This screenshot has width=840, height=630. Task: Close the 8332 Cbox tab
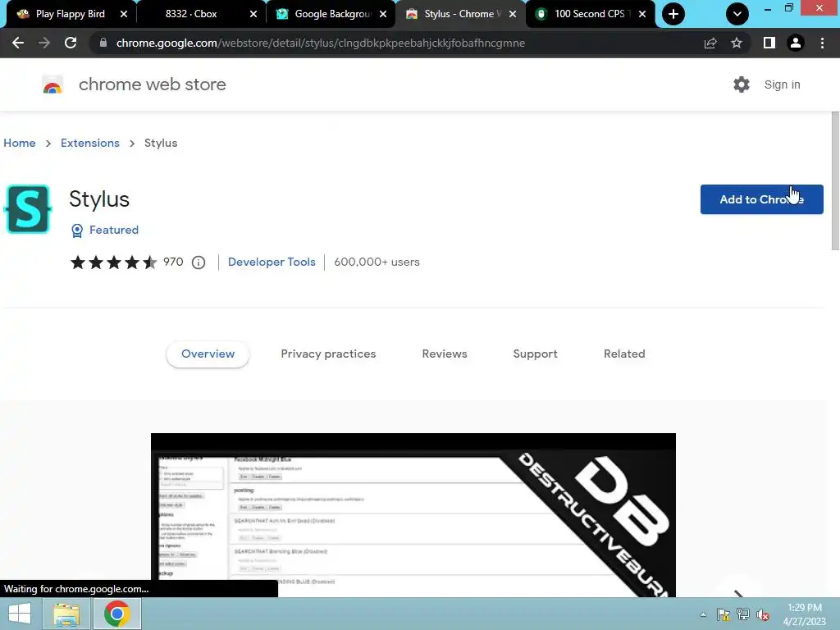(253, 14)
